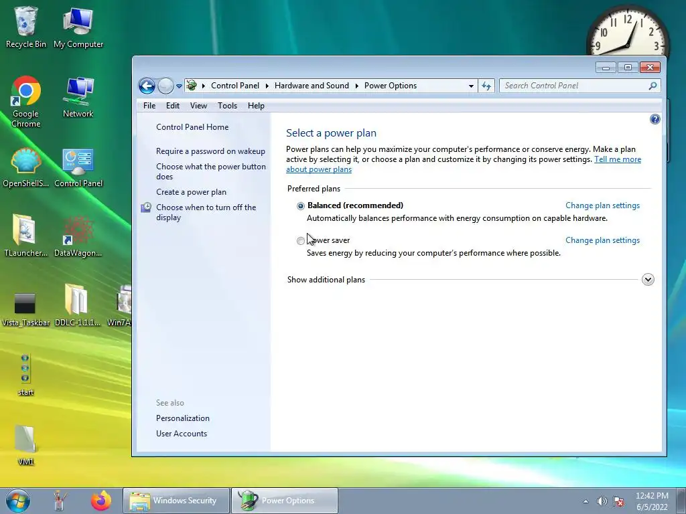Open User Accounts under See also

[181, 434]
